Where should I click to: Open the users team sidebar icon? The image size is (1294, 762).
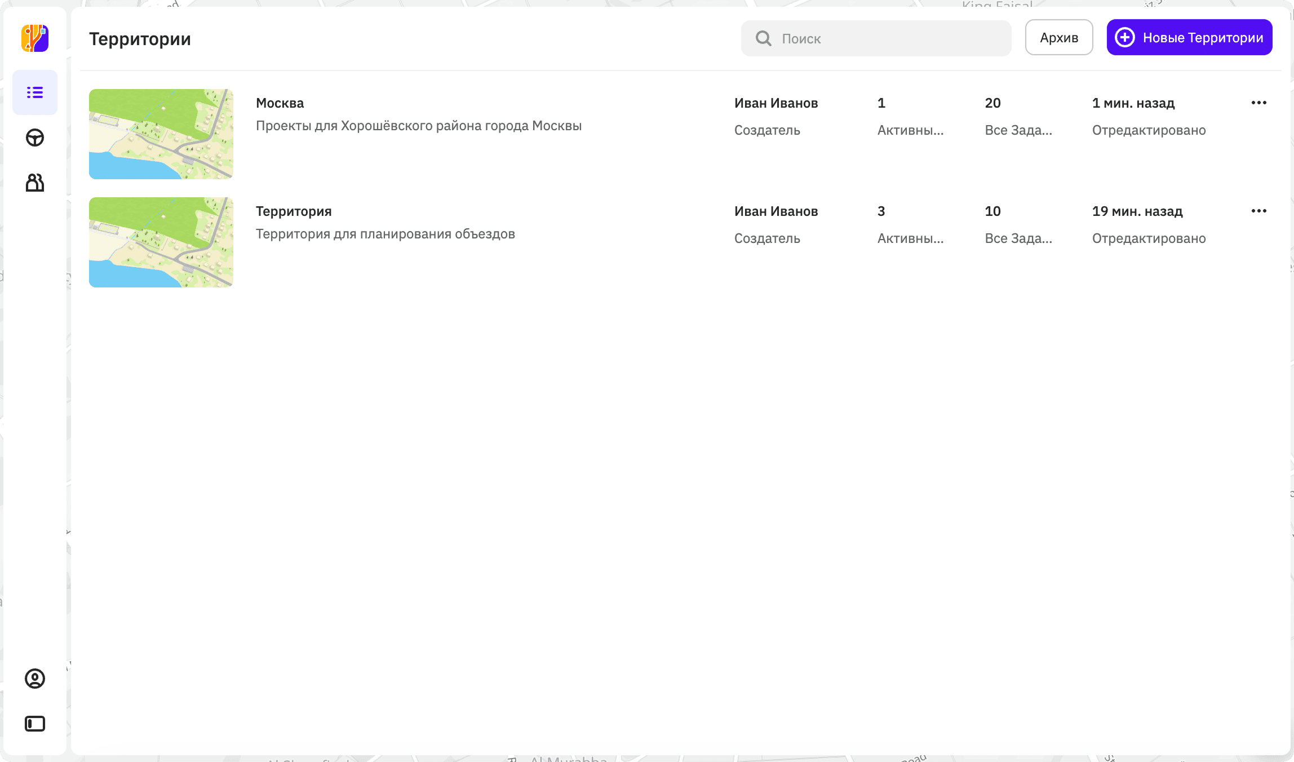pos(35,183)
